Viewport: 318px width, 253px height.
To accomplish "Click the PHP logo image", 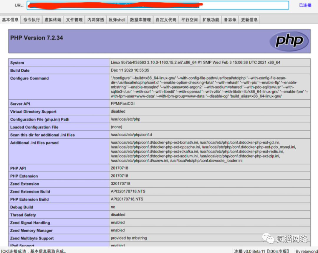I will click(x=289, y=41).
